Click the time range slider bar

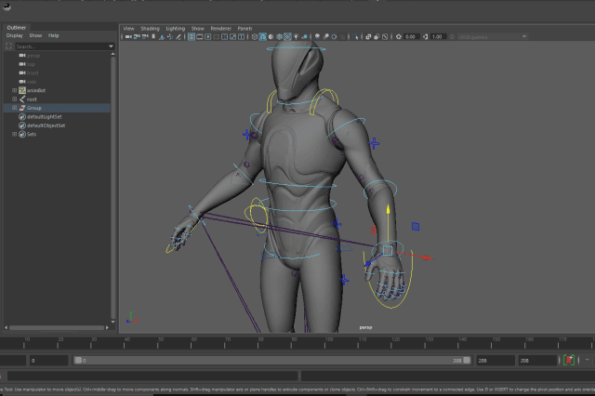pyautogui.click(x=272, y=361)
